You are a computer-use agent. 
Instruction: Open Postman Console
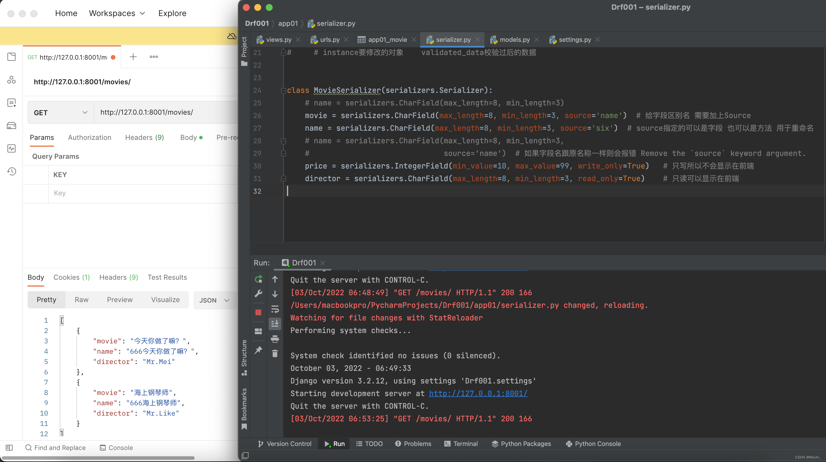point(116,448)
